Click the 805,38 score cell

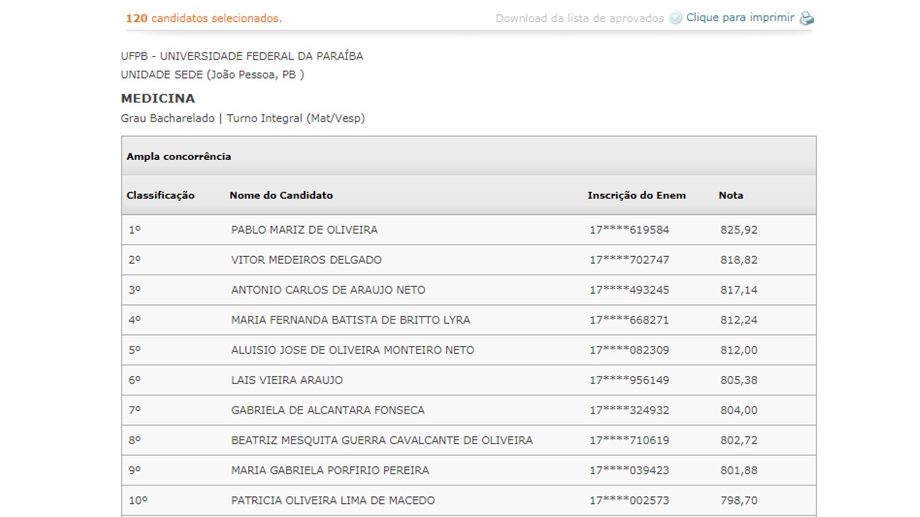point(739,380)
